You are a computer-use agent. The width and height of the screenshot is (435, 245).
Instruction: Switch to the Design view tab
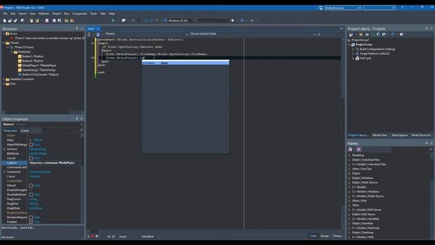(325, 236)
